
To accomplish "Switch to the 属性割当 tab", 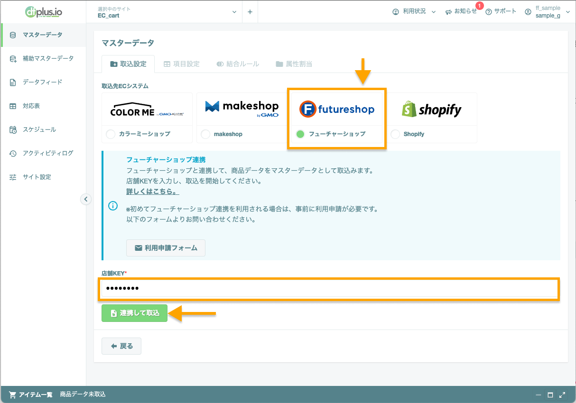I will [x=294, y=64].
